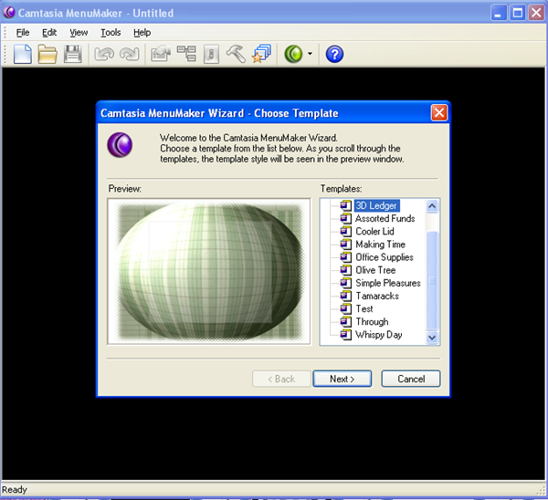Select the Test template
This screenshot has width=548, height=500.
coord(364,309)
